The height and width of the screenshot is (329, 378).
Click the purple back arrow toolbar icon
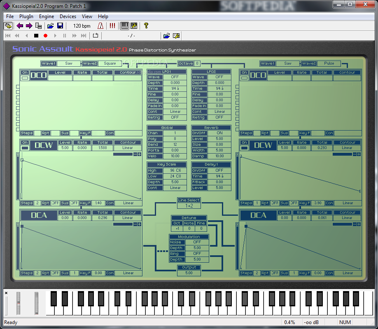(20, 26)
